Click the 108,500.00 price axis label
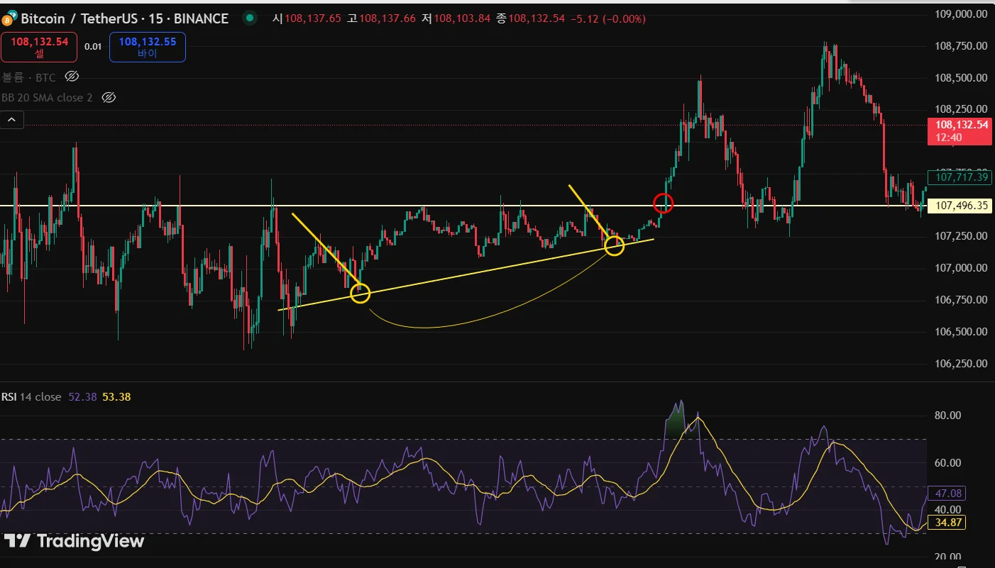This screenshot has height=568, width=995. [962, 77]
